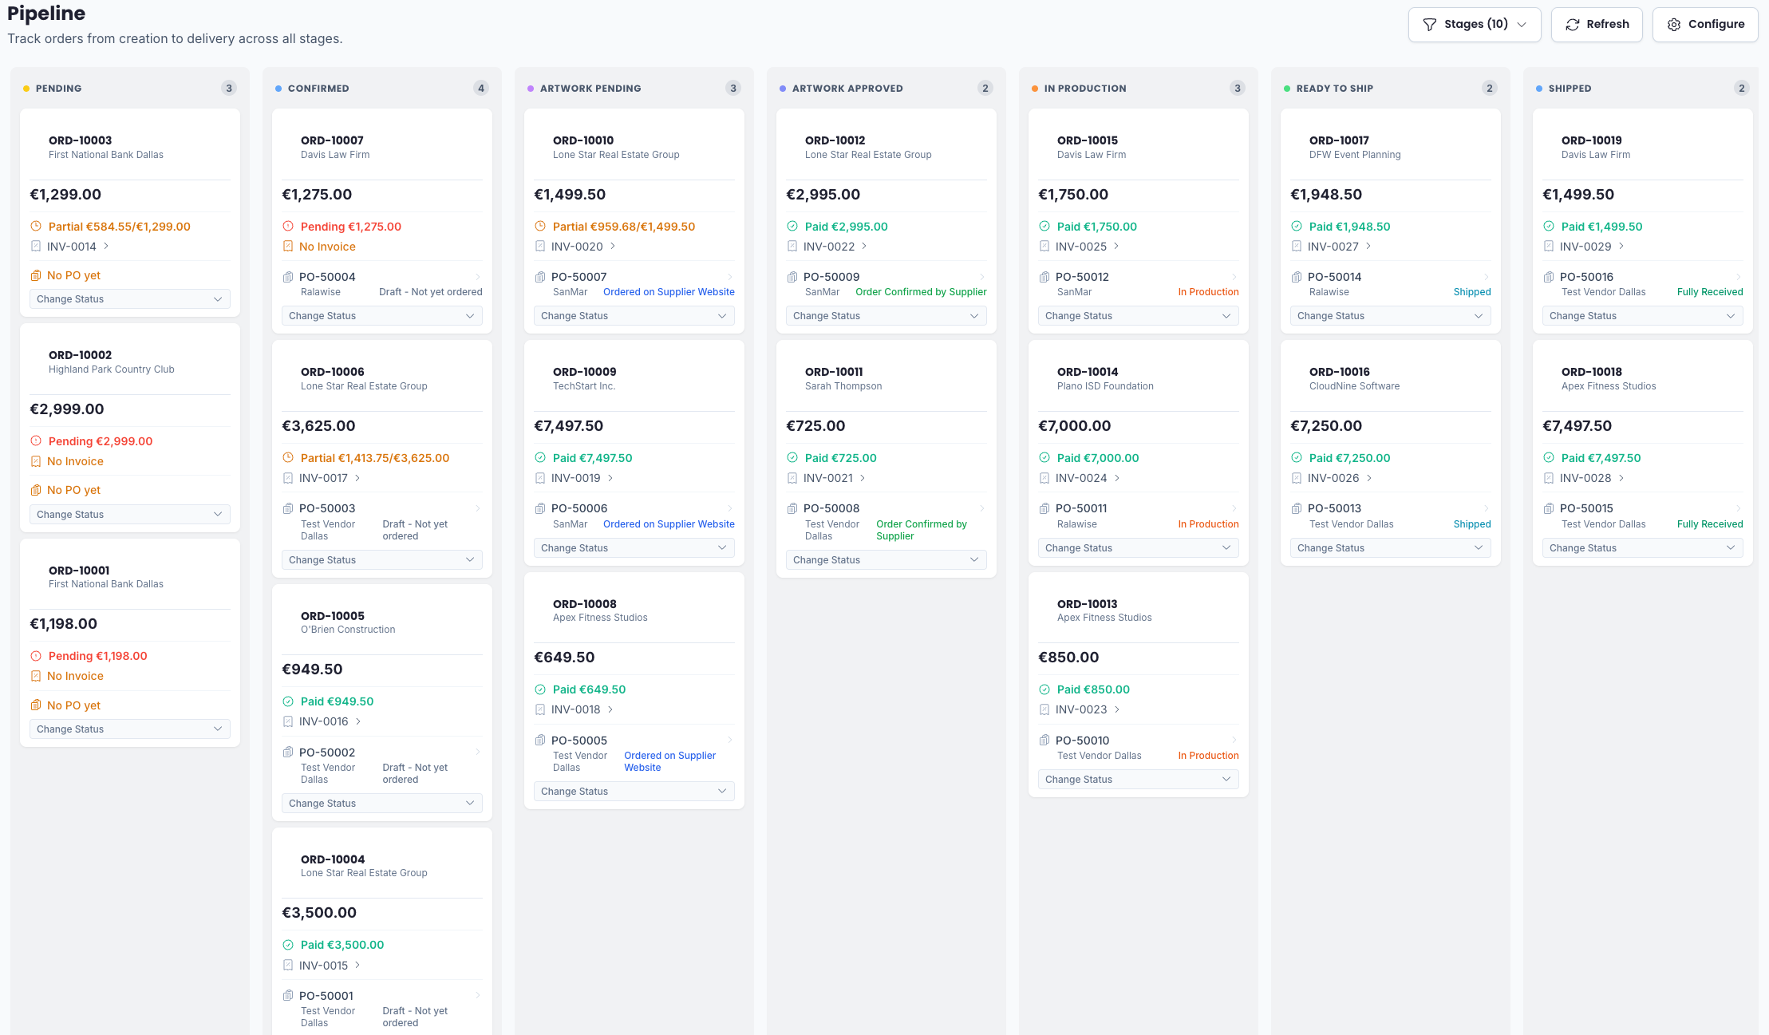
Task: Click arrow at right of PO-50012 row
Action: (1234, 277)
